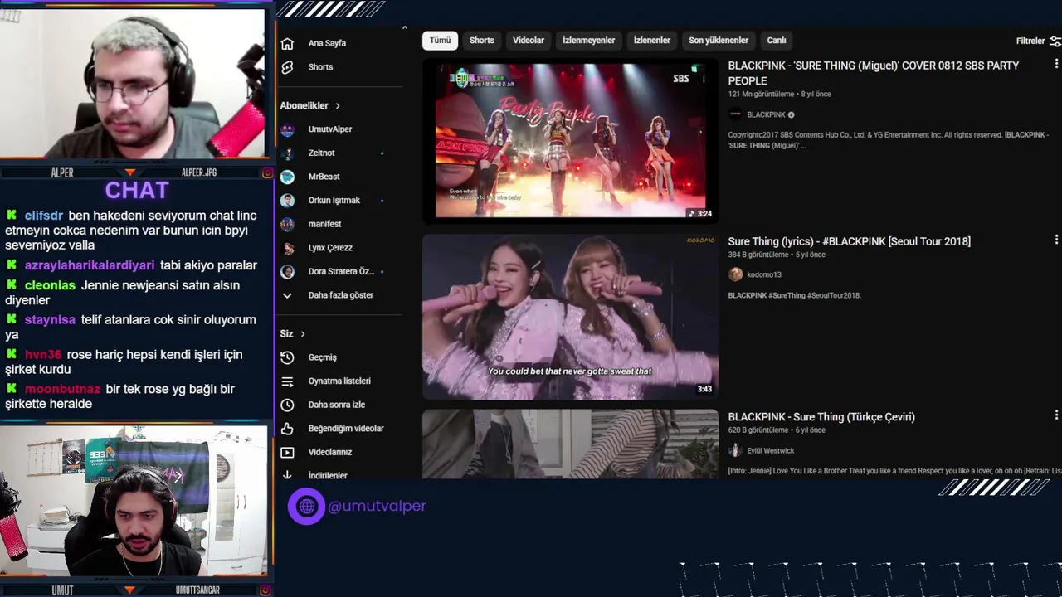Open Shorts icon in sidebar
The height and width of the screenshot is (597, 1062).
[x=287, y=67]
